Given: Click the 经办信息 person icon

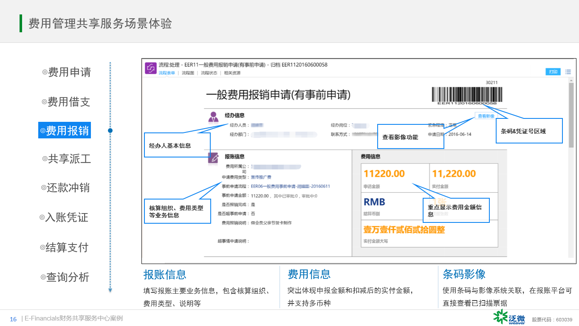Looking at the screenshot, I should click(213, 116).
